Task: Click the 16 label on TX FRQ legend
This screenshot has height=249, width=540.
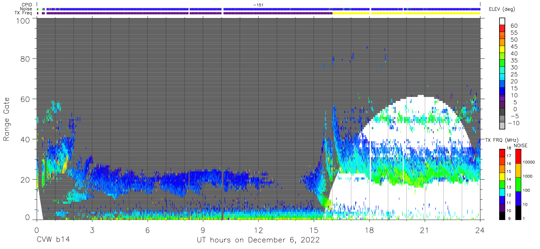Action: (x=509, y=164)
